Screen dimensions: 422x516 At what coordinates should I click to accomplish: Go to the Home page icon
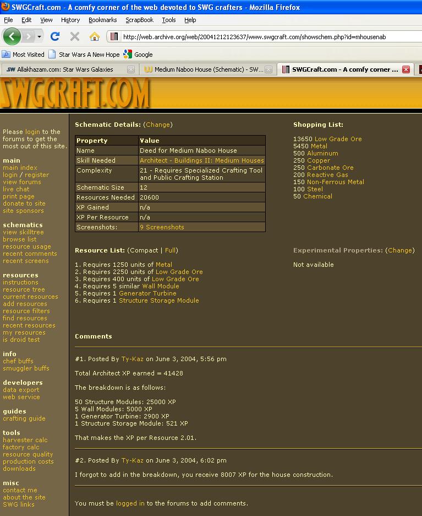click(x=95, y=36)
